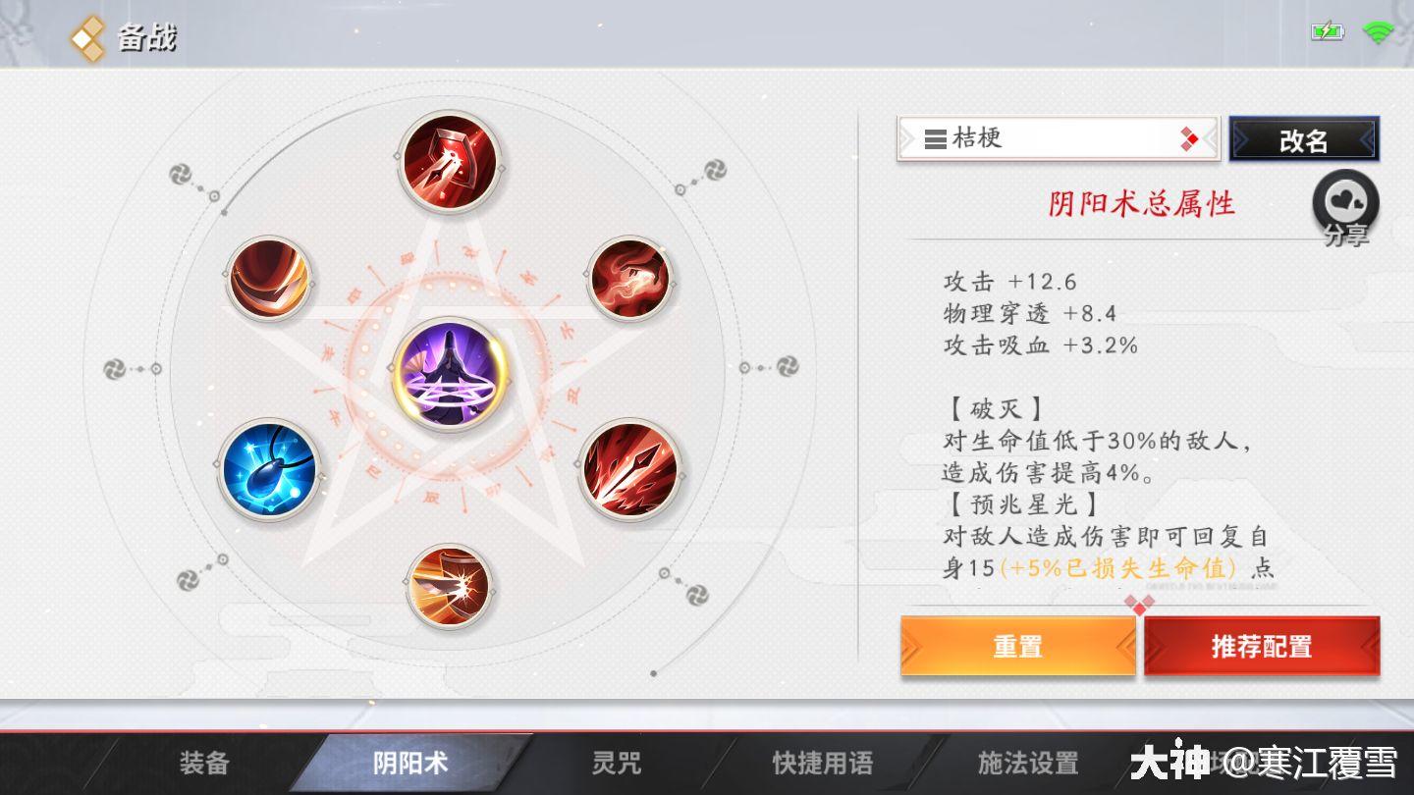Open the 快捷用语 tab

[x=822, y=763]
